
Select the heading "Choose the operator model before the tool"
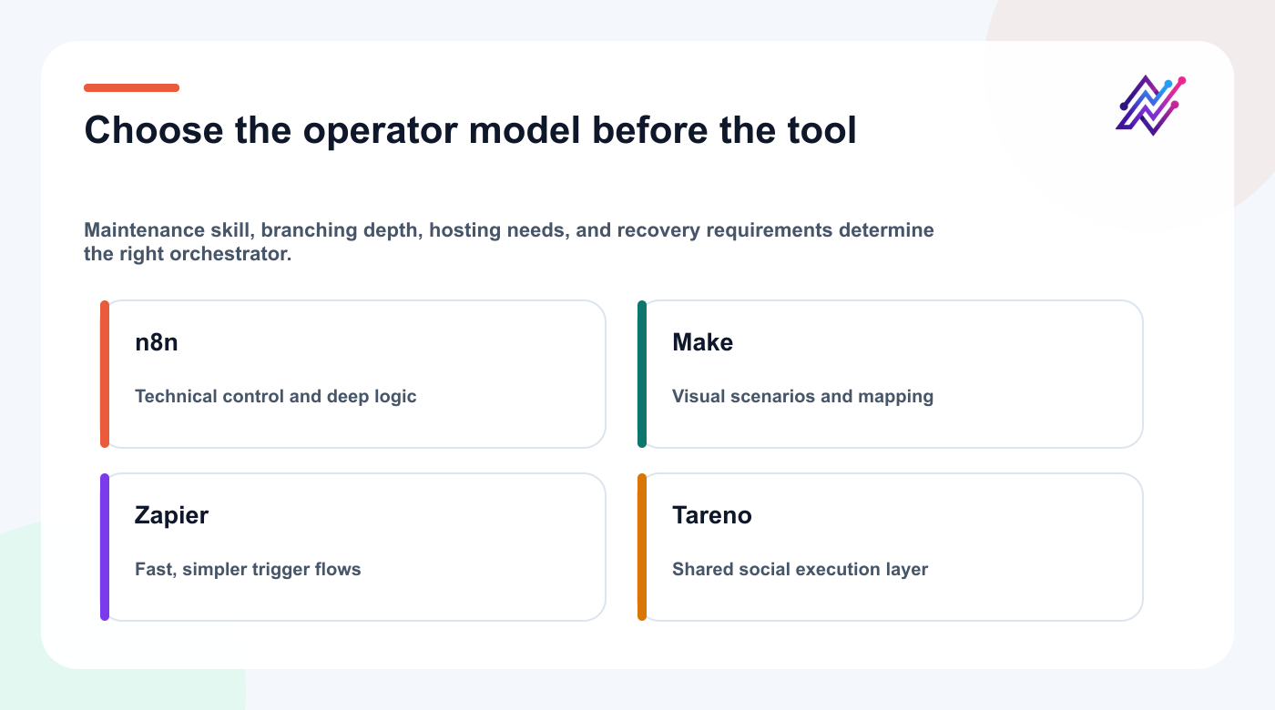[470, 131]
